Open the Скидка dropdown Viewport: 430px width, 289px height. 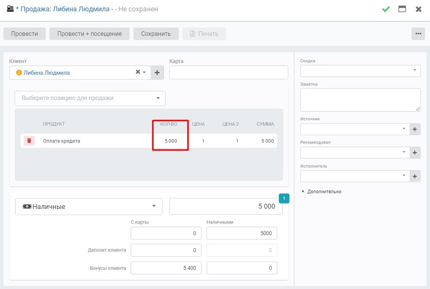pos(360,71)
